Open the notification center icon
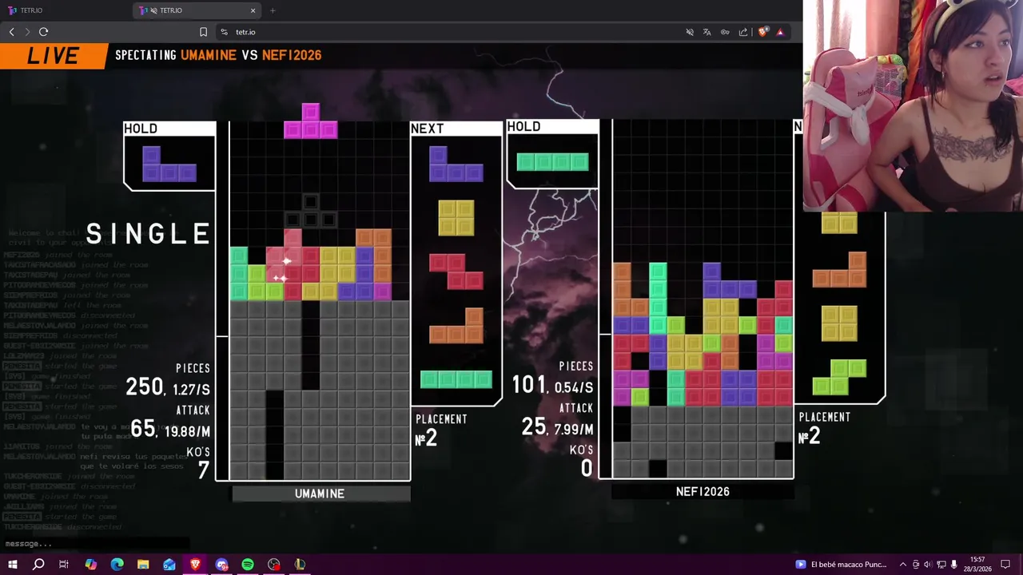This screenshot has height=575, width=1023. [x=1005, y=565]
